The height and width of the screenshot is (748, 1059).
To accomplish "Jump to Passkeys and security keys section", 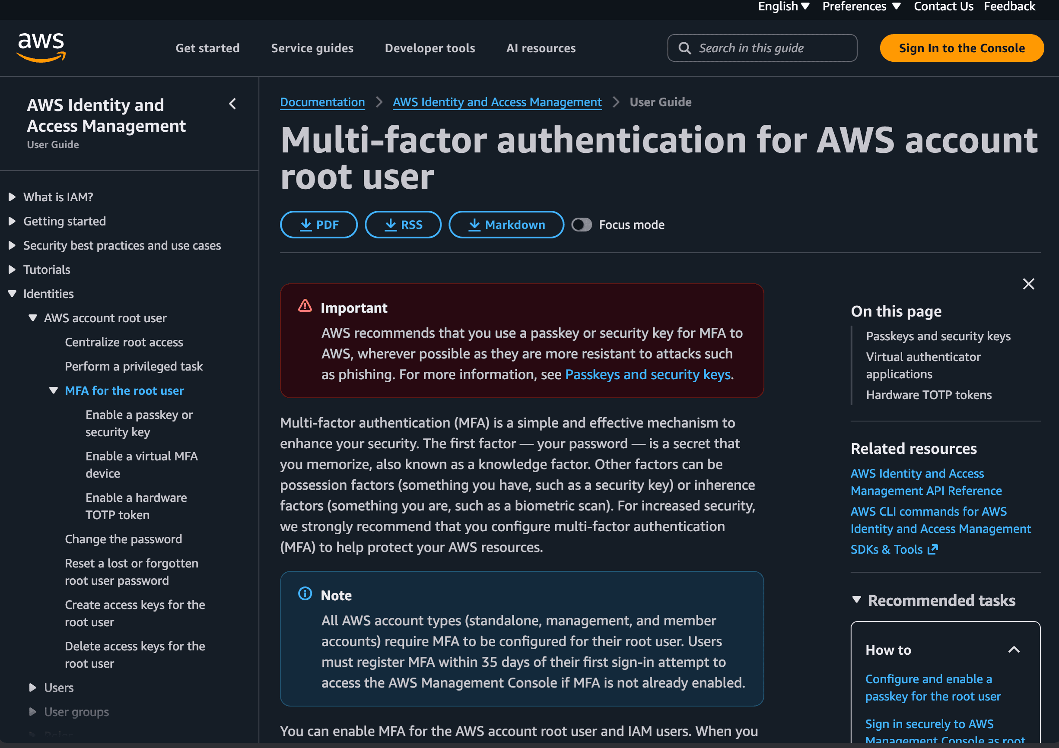I will coord(938,336).
